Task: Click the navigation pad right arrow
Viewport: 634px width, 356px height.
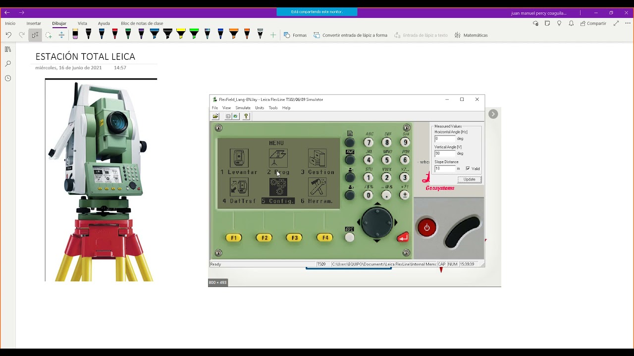Action: (x=396, y=223)
